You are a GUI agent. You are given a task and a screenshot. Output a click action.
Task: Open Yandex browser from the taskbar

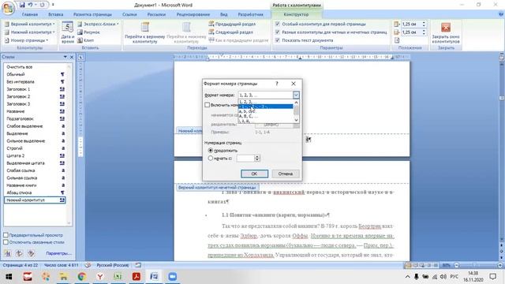pyautogui.click(x=100, y=277)
